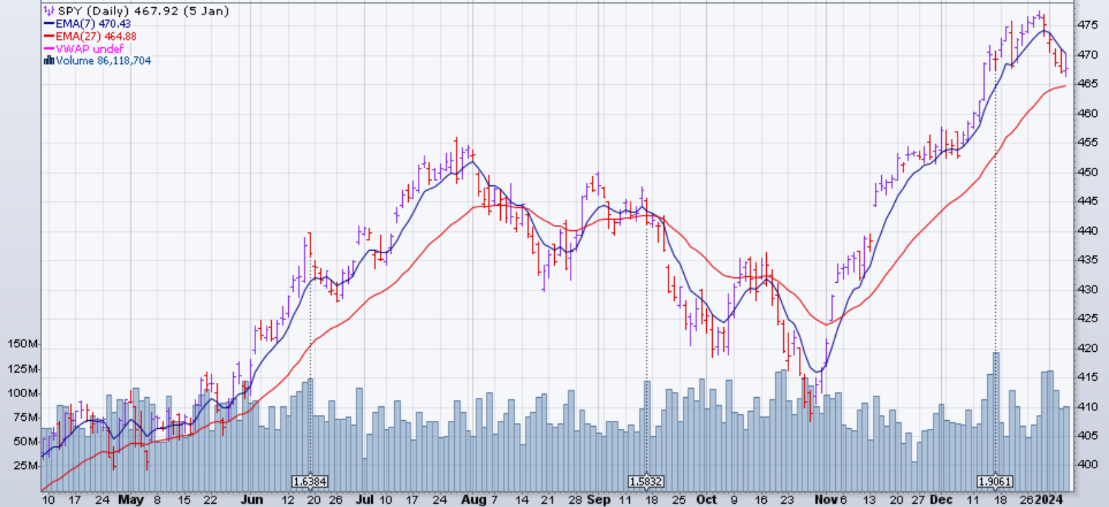
Task: Select the SPY (Daily) chart title
Action: click(143, 11)
